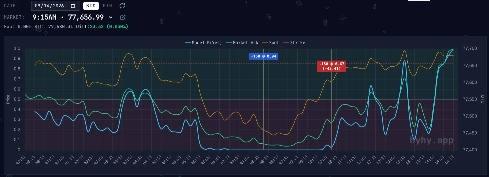Click the 00:11 time axis label
The height and width of the screenshot is (177, 489).
[20, 160]
